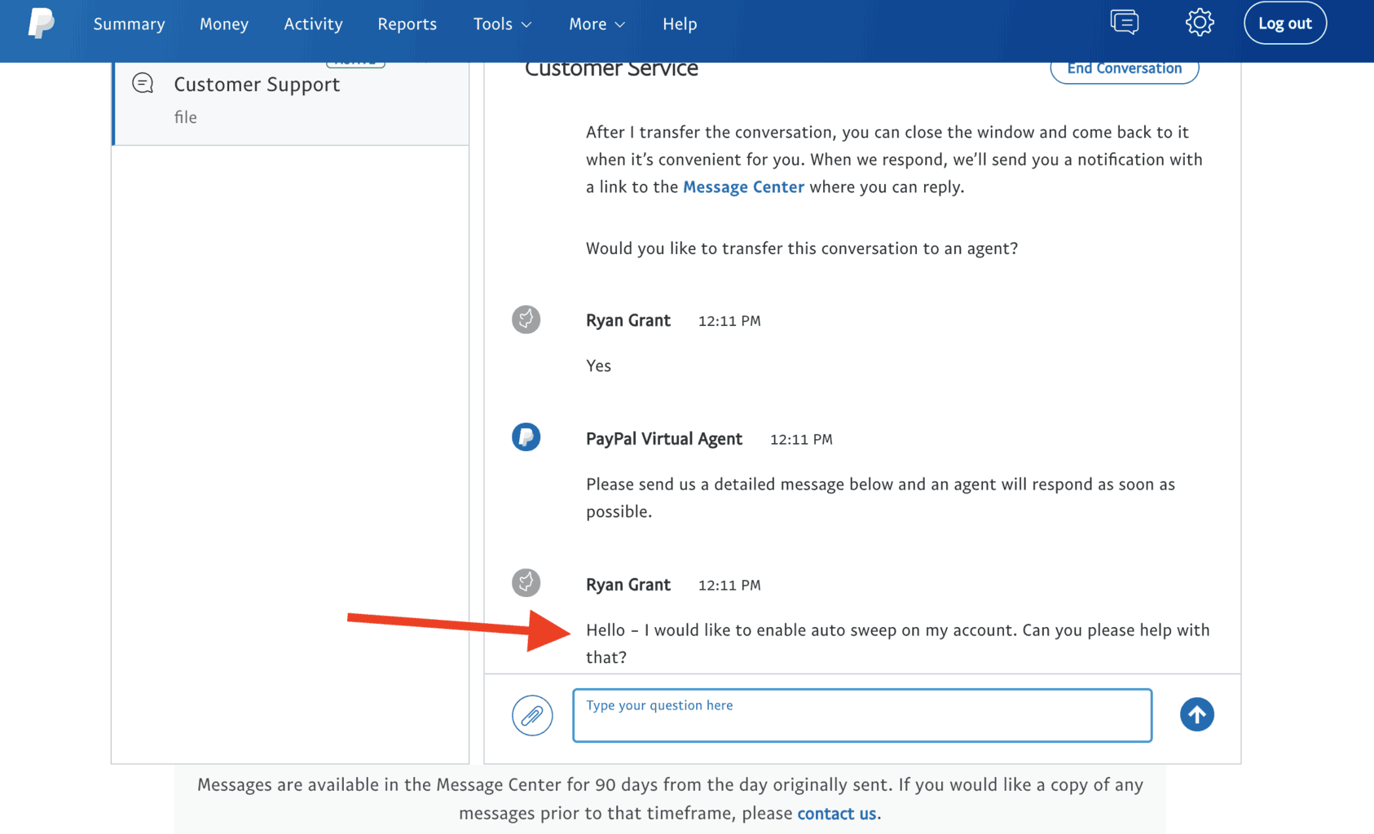Expand the More navigation dropdown
This screenshot has height=834, width=1374.
(x=596, y=24)
